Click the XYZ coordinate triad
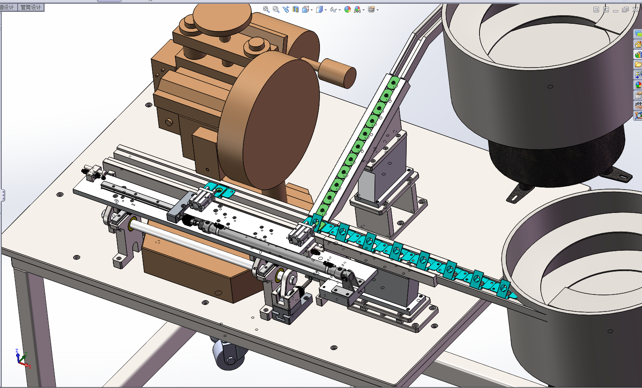This screenshot has width=642, height=388. tap(22, 359)
